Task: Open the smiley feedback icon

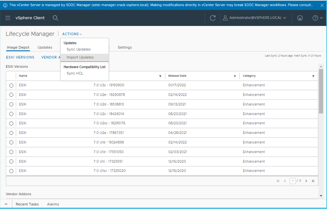Action: click(x=300, y=18)
